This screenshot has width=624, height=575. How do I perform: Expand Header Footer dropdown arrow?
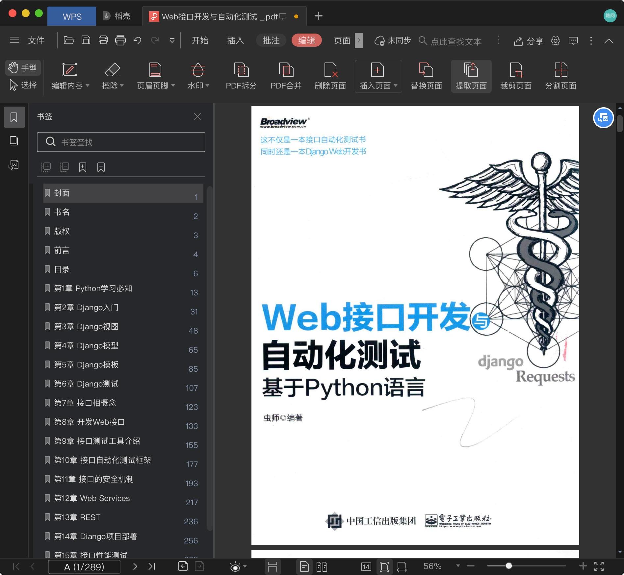click(173, 86)
